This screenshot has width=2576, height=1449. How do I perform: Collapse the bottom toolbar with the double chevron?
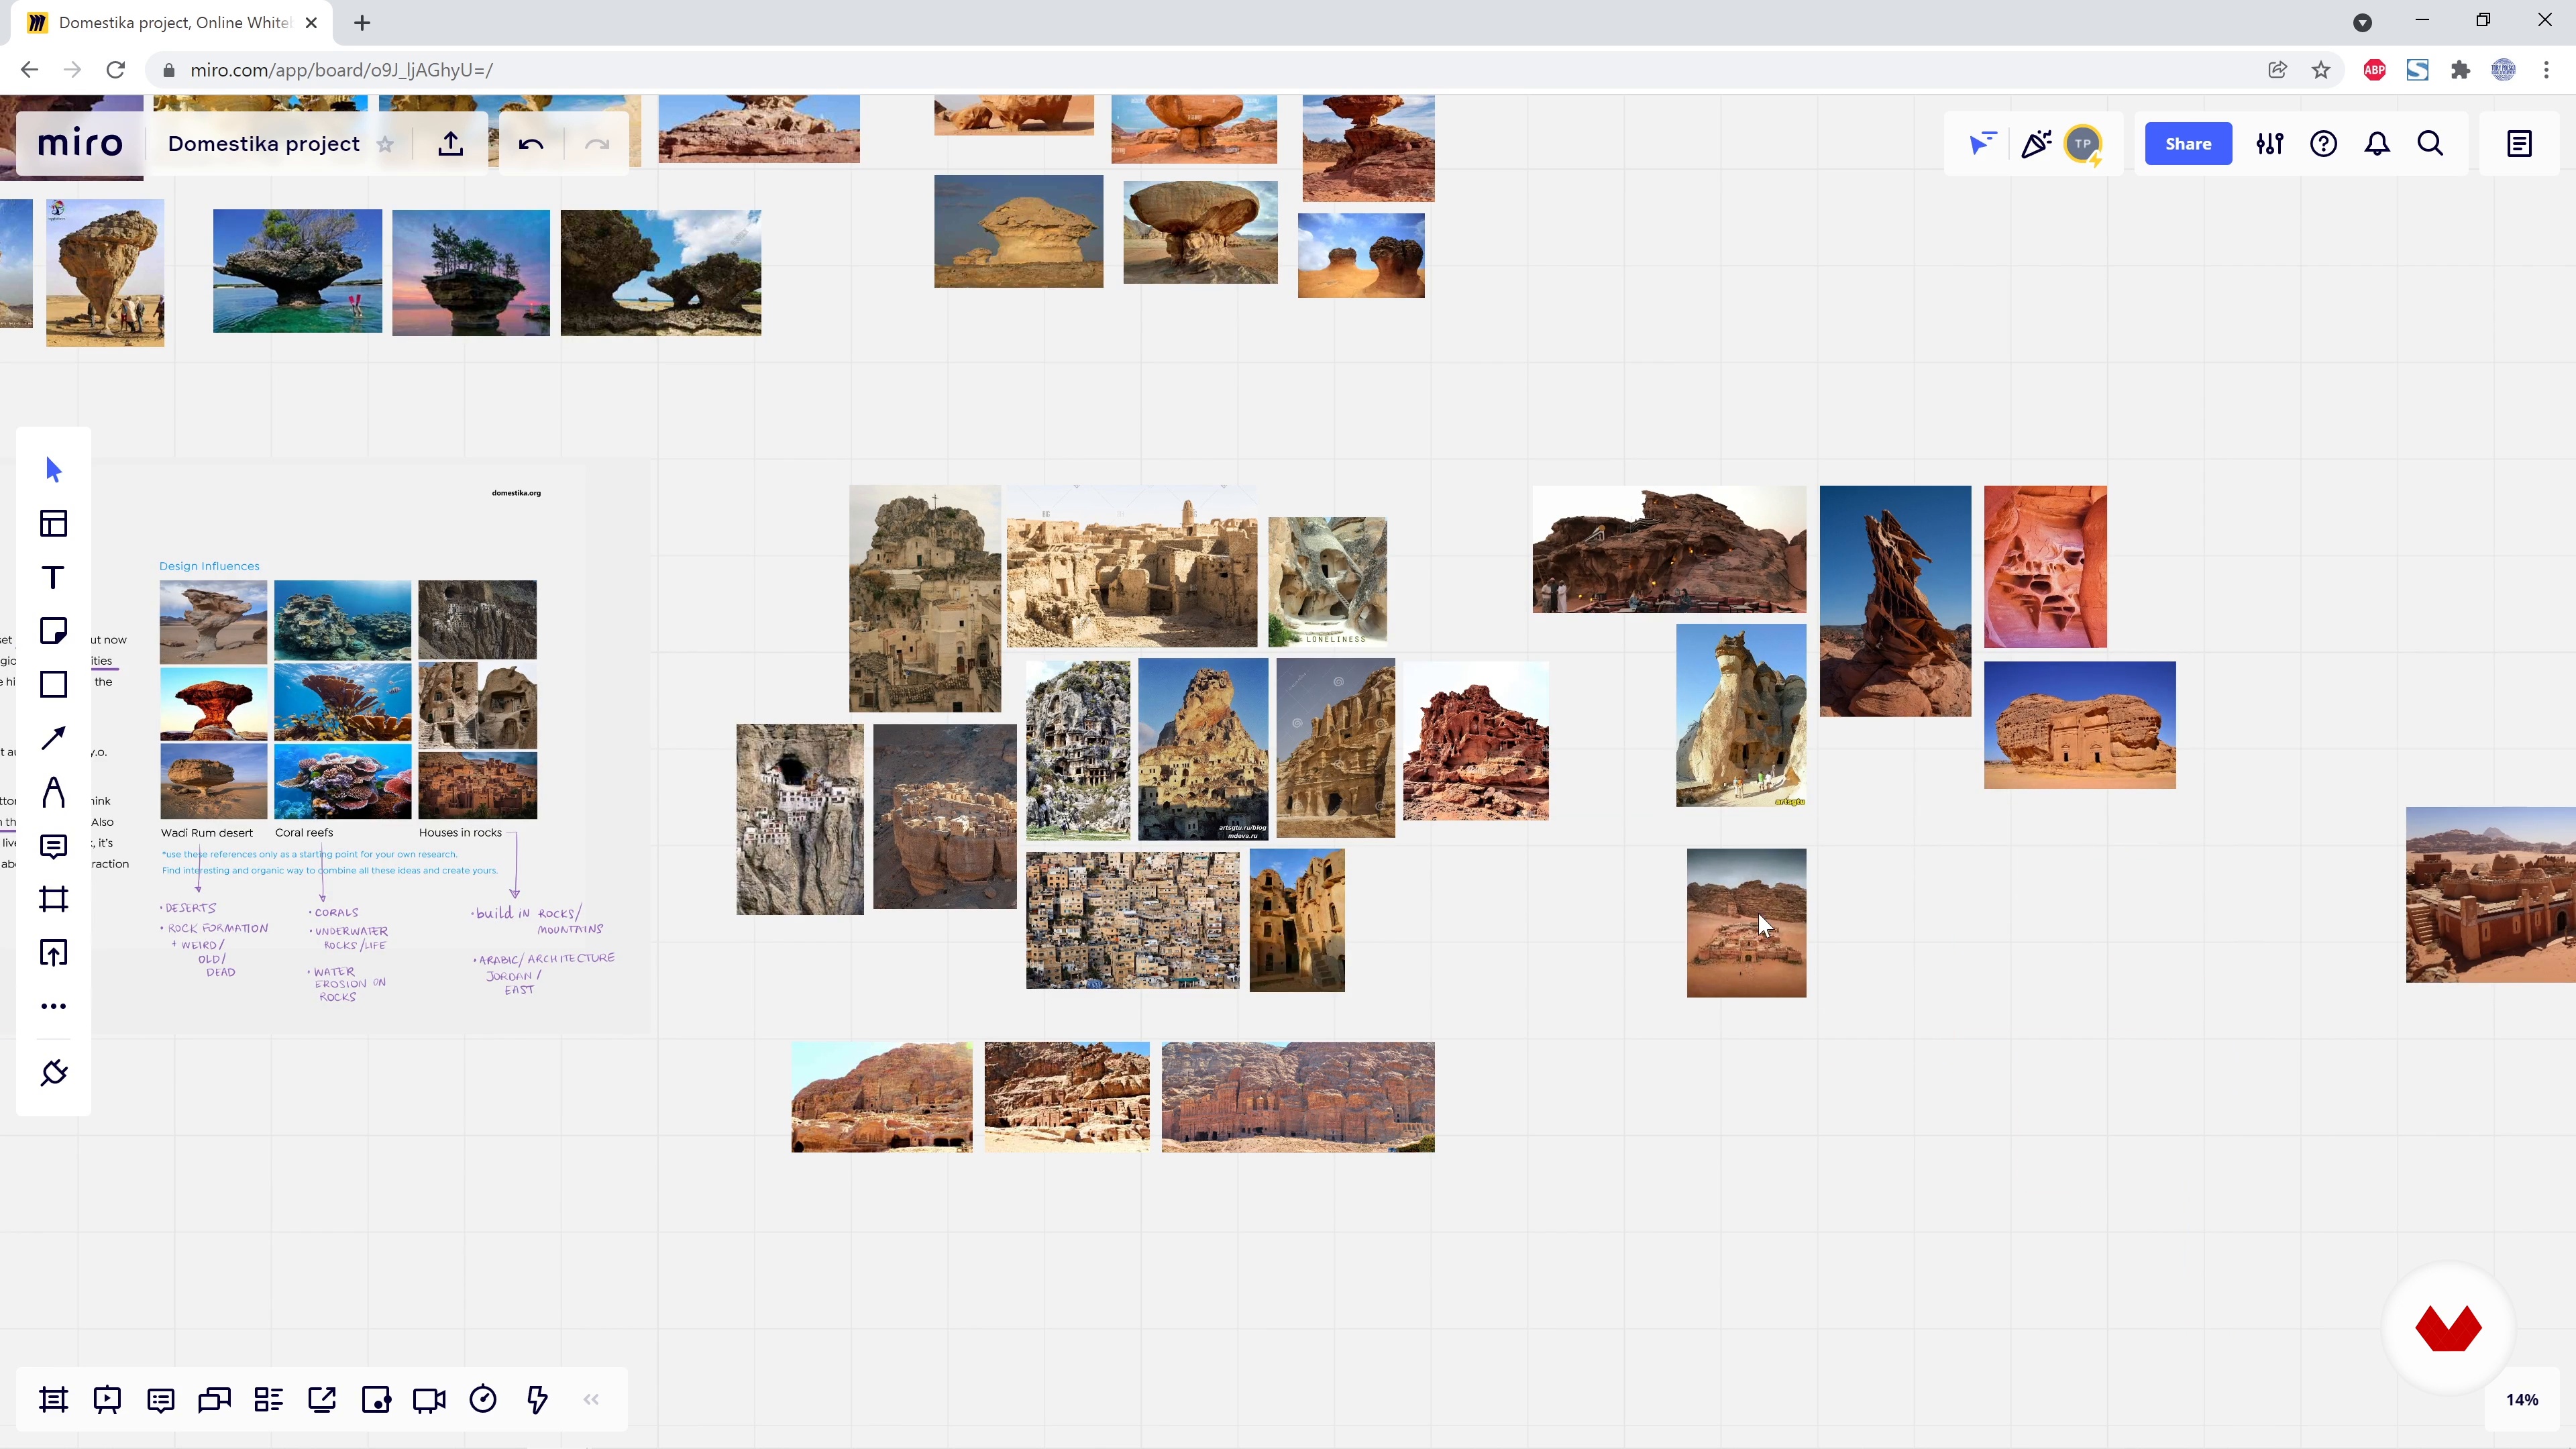[591, 1400]
